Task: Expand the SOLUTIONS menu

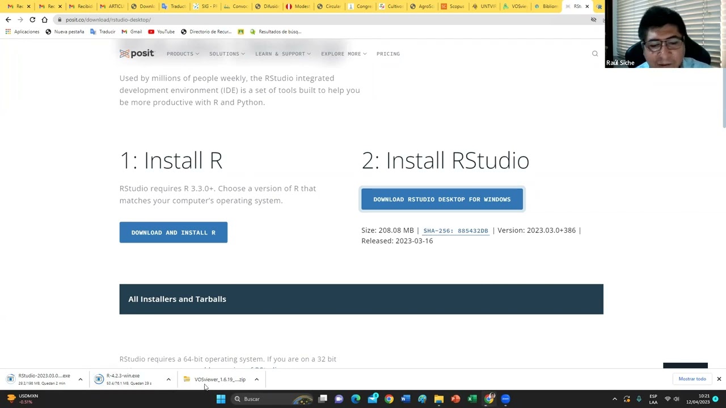Action: [x=227, y=54]
